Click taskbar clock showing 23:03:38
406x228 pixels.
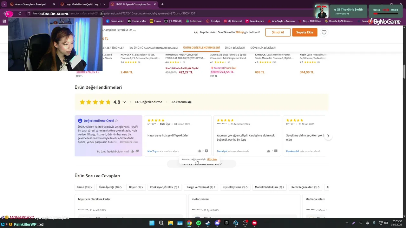coord(396,223)
